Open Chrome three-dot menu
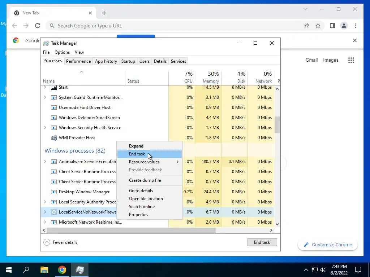The height and width of the screenshot is (277, 370). click(356, 26)
